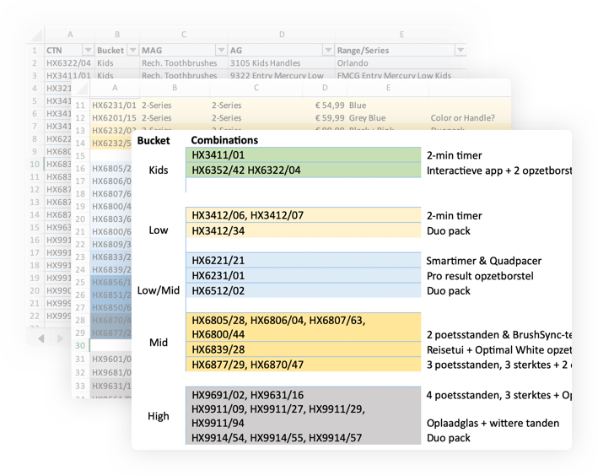Select column C header in back spreadsheet
The image size is (598, 476).
coord(184,35)
